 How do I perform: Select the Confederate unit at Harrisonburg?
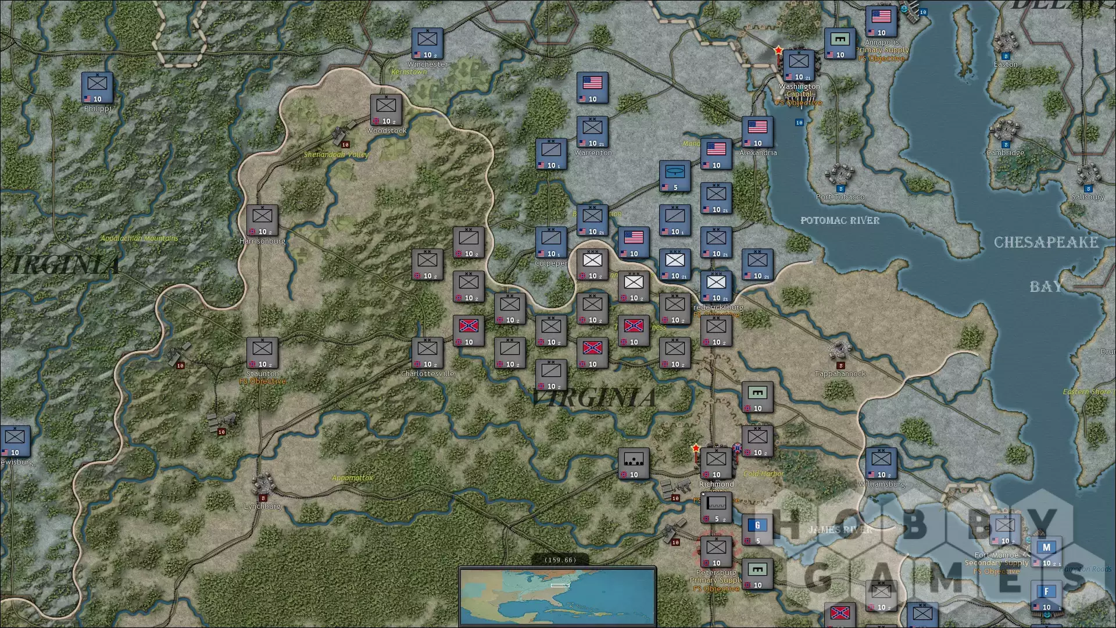coord(262,220)
